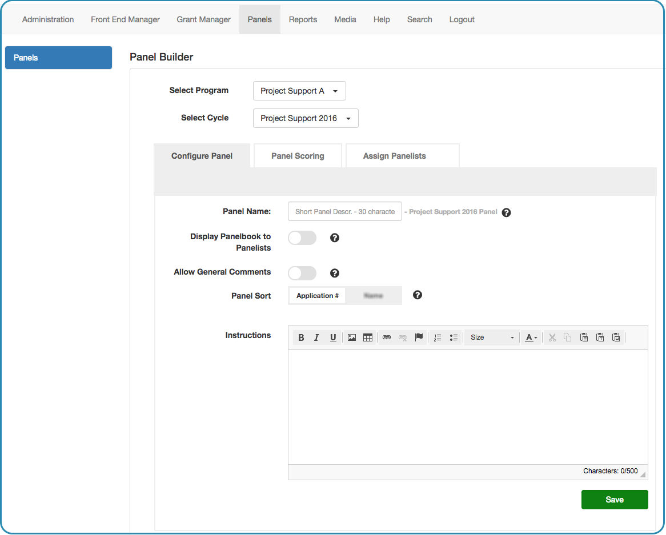Open the Assign Panelists tab

point(395,156)
